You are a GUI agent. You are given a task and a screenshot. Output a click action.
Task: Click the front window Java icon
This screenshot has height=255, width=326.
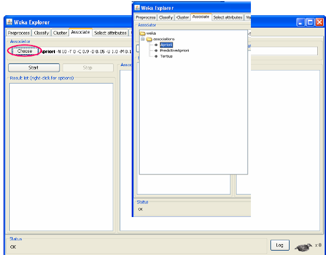click(x=137, y=8)
